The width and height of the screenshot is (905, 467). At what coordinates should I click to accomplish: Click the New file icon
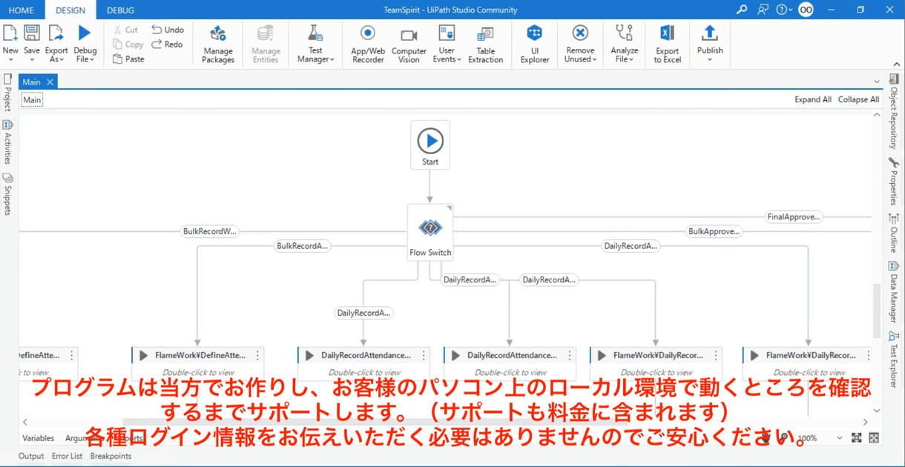(x=10, y=33)
